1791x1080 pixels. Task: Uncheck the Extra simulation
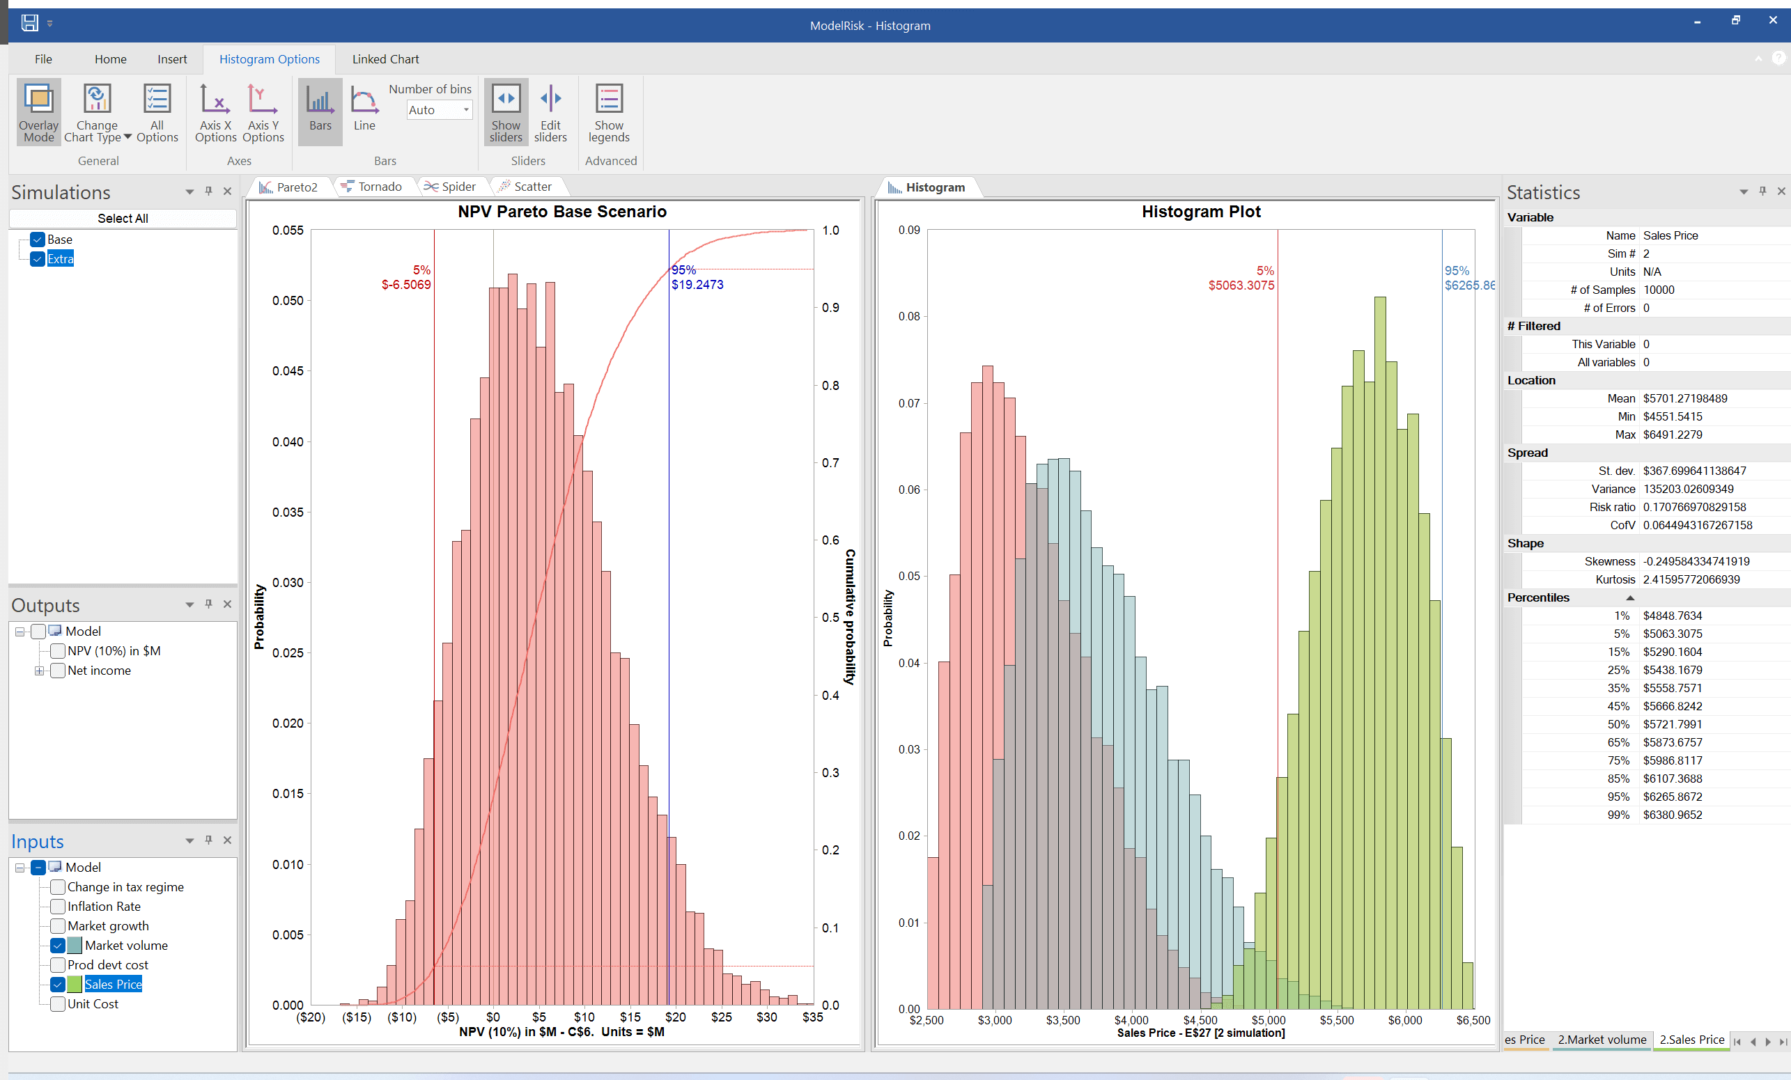(36, 259)
